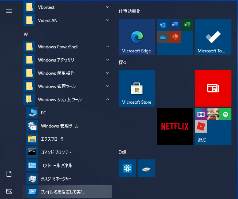Open PowerPoint from the Office tile group
Viewport: 238px width, 199px height.
point(175,37)
